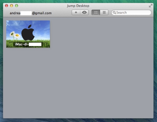This screenshot has width=157, height=122.
Task: Click the plus button to add a computer
Action: 76,13
